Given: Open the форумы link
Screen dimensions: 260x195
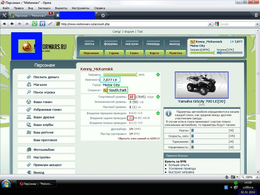Looking at the screenshot, I should point(111,44).
